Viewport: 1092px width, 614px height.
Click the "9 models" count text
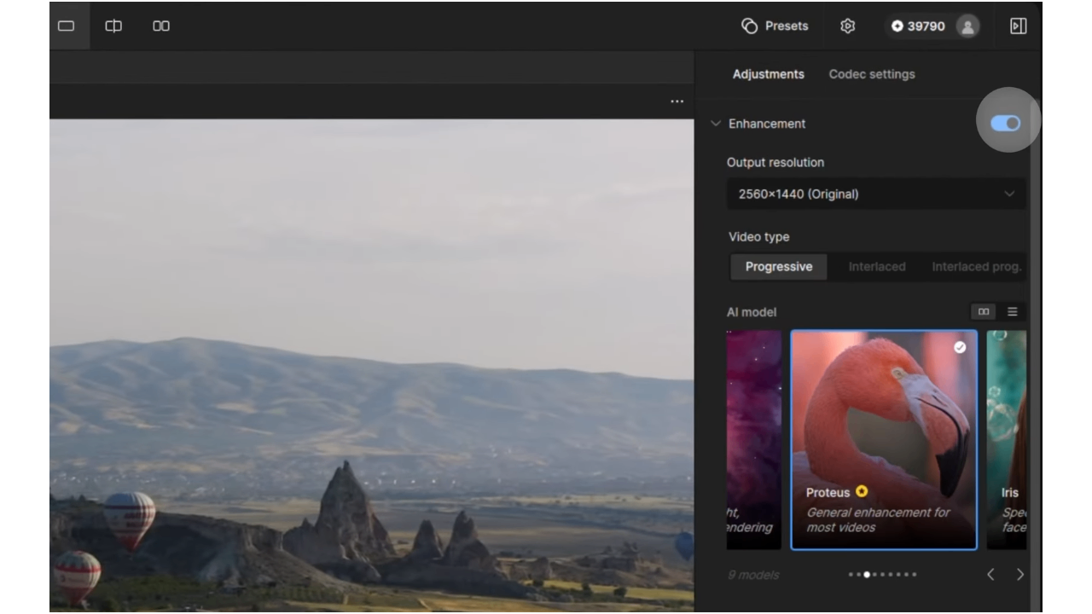[x=753, y=575]
